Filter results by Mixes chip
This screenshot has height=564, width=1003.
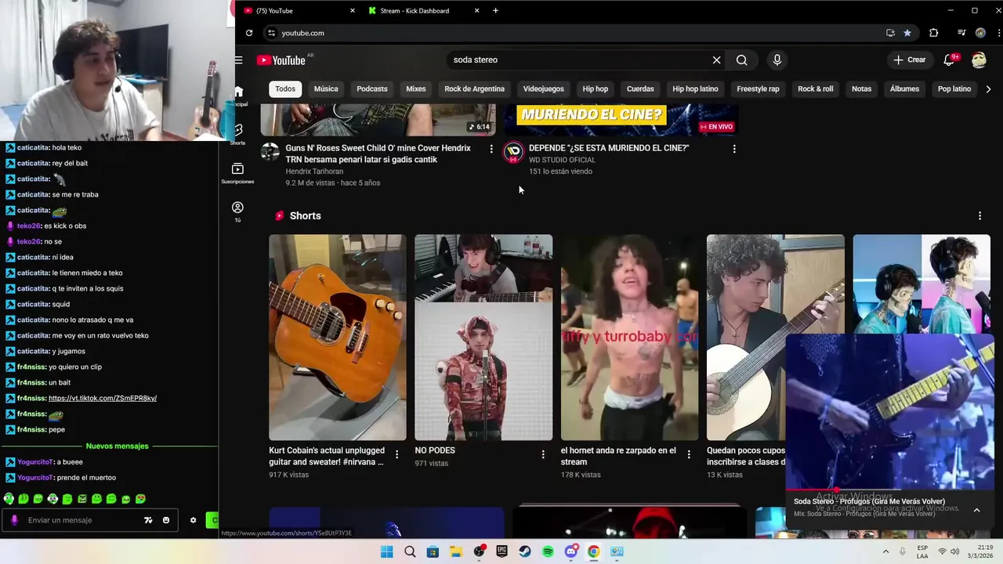tap(416, 89)
